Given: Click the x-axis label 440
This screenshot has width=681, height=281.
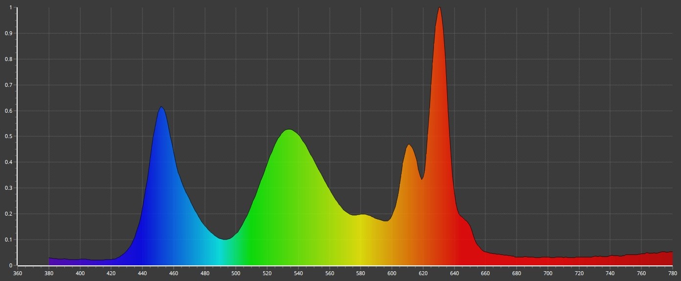Looking at the screenshot, I should point(142,274).
